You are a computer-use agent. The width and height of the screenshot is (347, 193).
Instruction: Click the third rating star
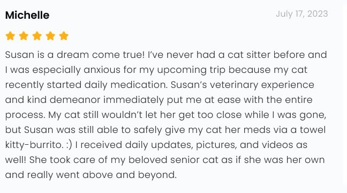(x=37, y=36)
